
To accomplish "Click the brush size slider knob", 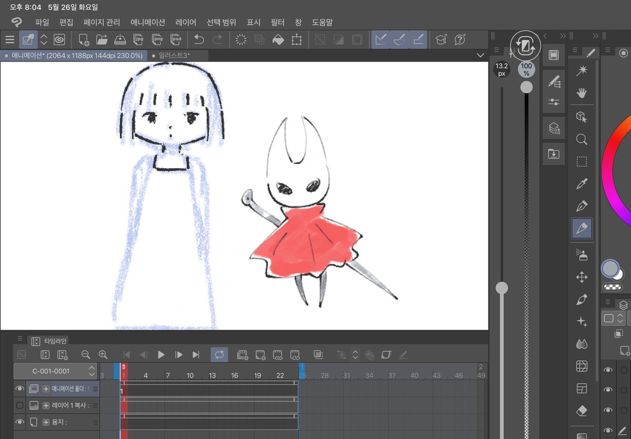I will click(x=502, y=288).
